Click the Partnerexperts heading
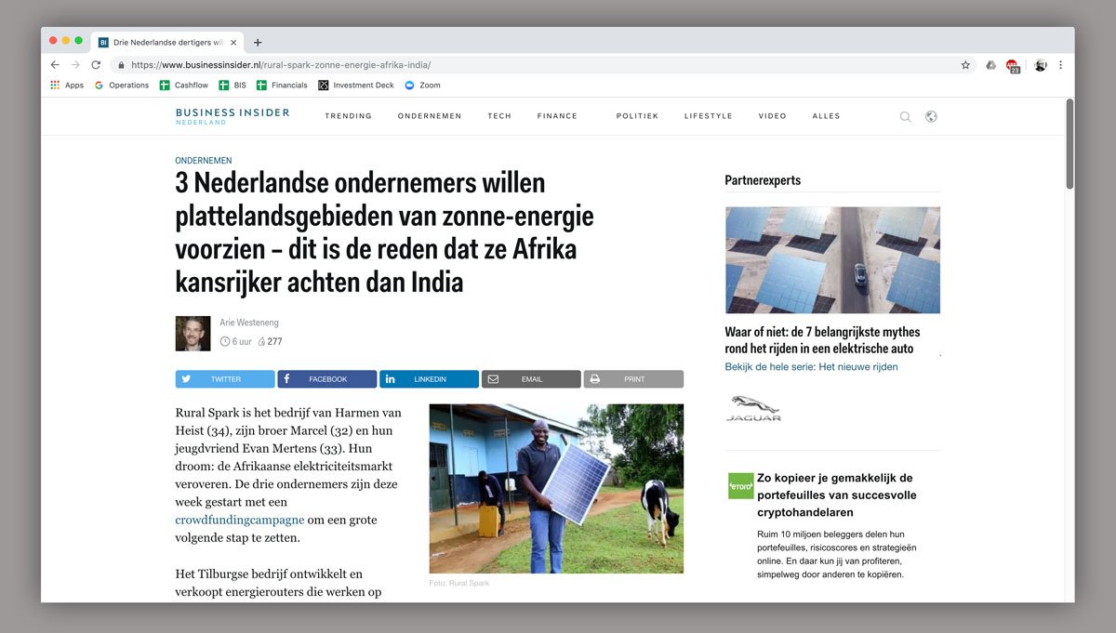Viewport: 1116px width, 633px height. tap(763, 180)
